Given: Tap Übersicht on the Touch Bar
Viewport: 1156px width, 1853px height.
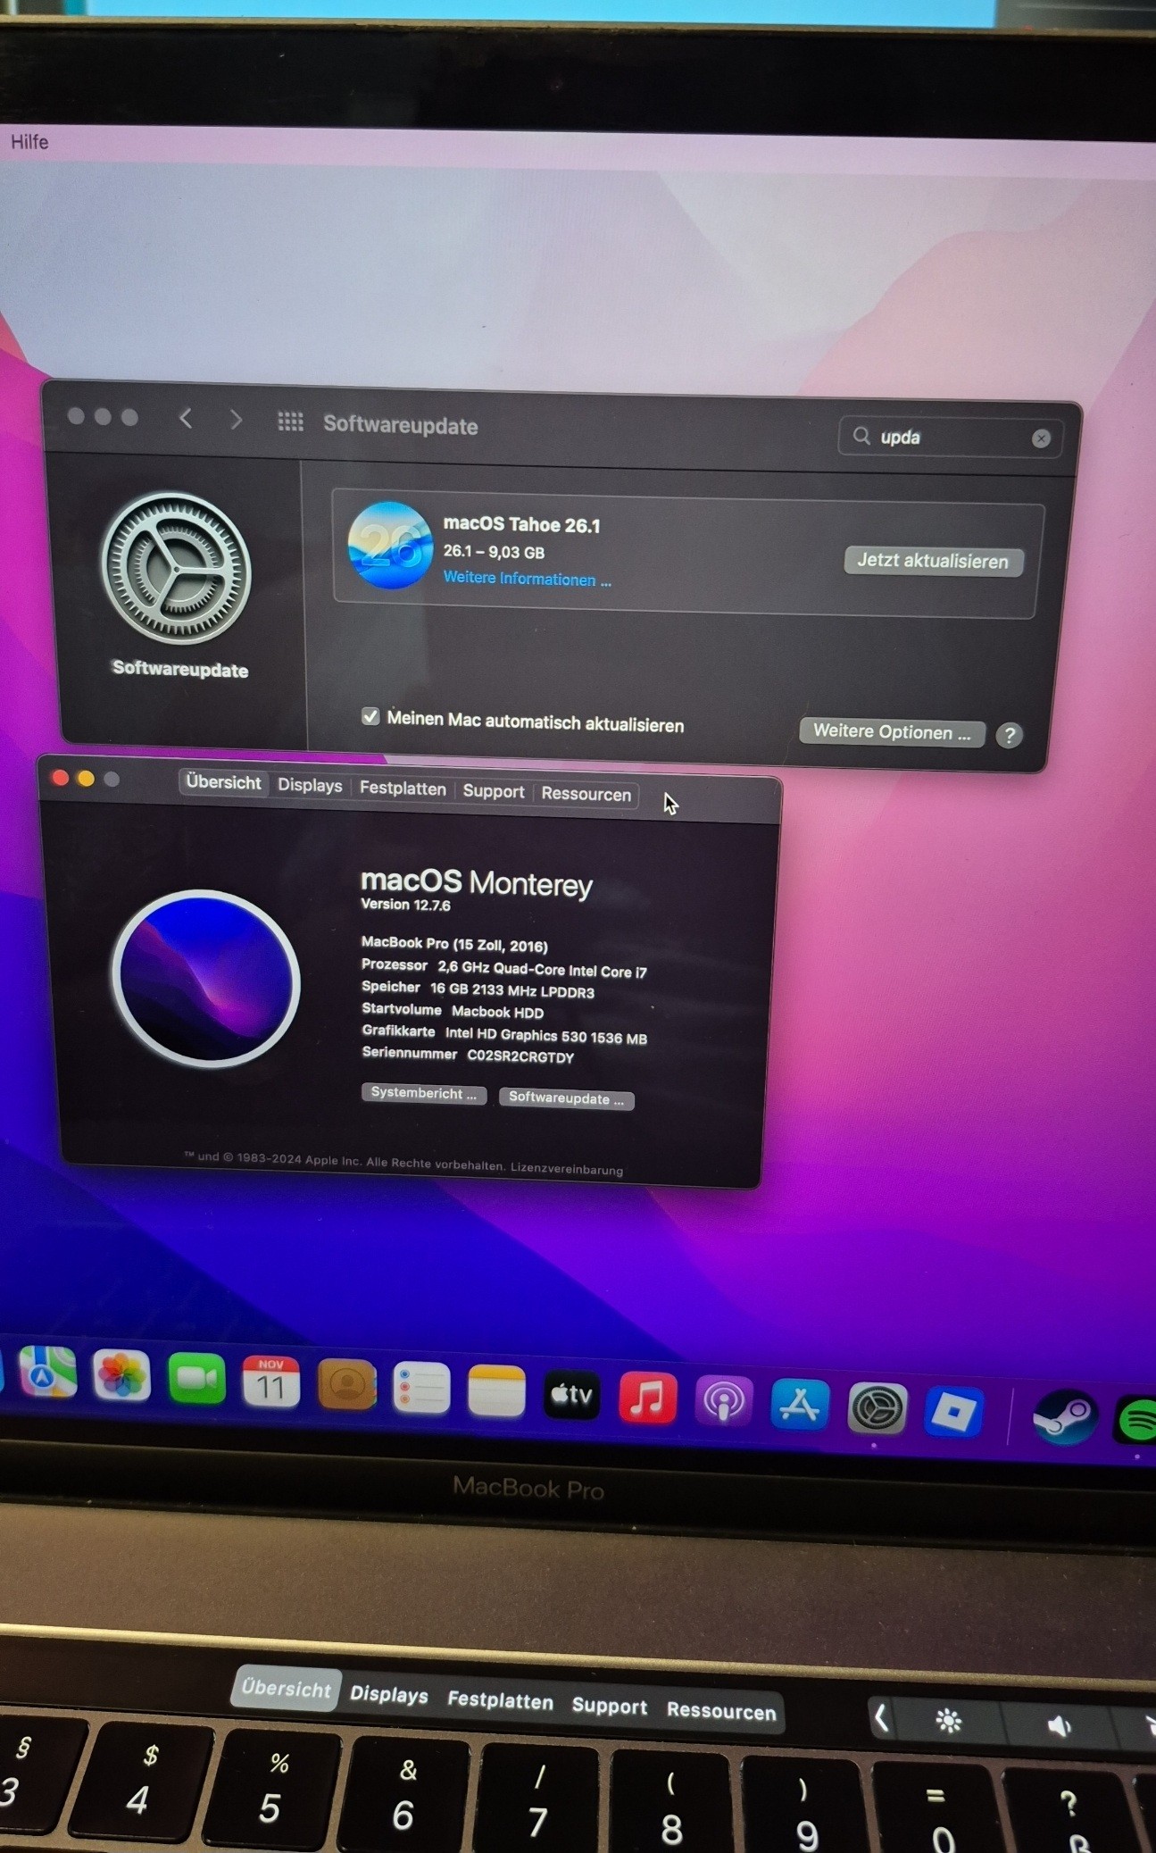Looking at the screenshot, I should (x=286, y=1689).
